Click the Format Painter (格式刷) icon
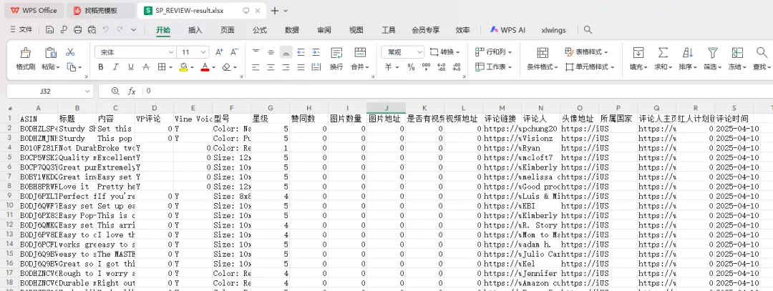The height and width of the screenshot is (291, 773). [25, 53]
